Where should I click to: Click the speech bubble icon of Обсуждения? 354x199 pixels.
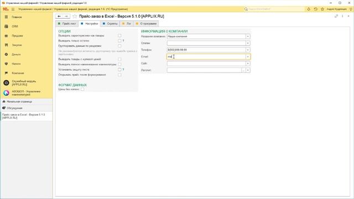pyautogui.click(x=4, y=108)
